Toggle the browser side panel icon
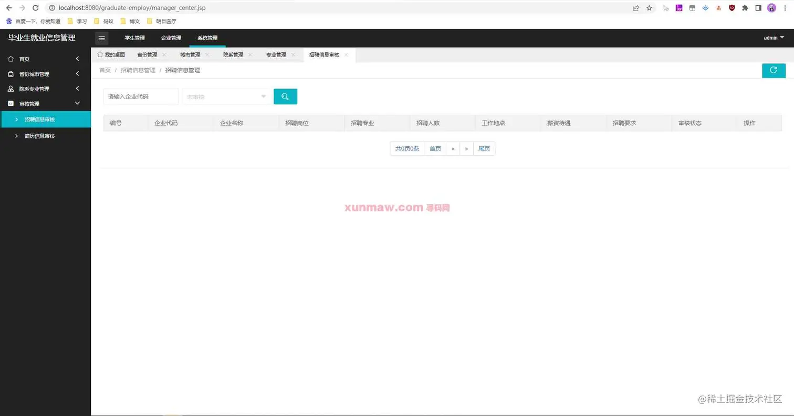Image resolution: width=794 pixels, height=416 pixels. pyautogui.click(x=758, y=8)
